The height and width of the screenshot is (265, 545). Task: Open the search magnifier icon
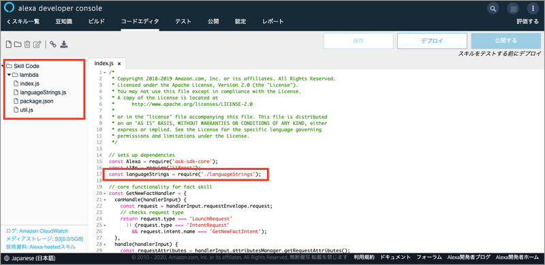coord(493,8)
